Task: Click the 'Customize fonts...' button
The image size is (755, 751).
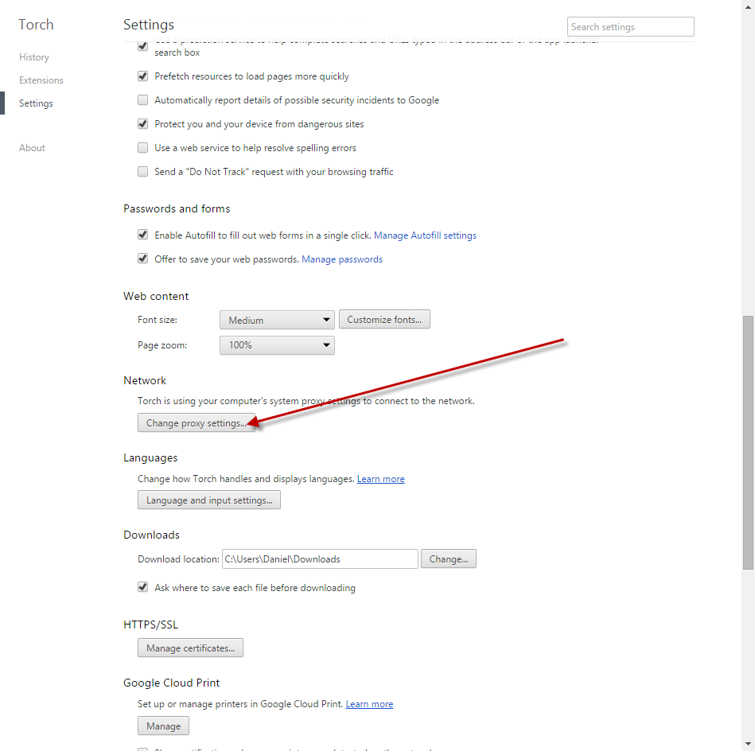Action: [384, 319]
